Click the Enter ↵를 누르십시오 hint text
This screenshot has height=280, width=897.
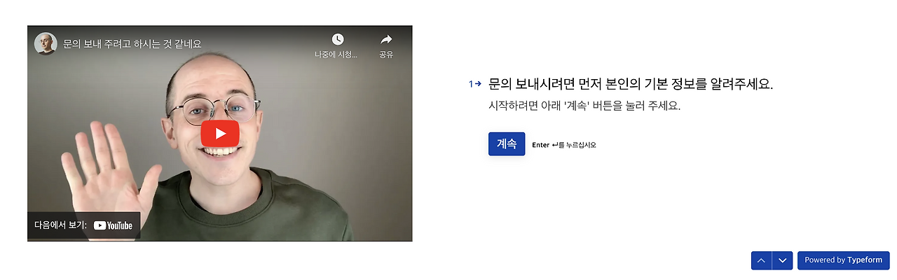[564, 145]
